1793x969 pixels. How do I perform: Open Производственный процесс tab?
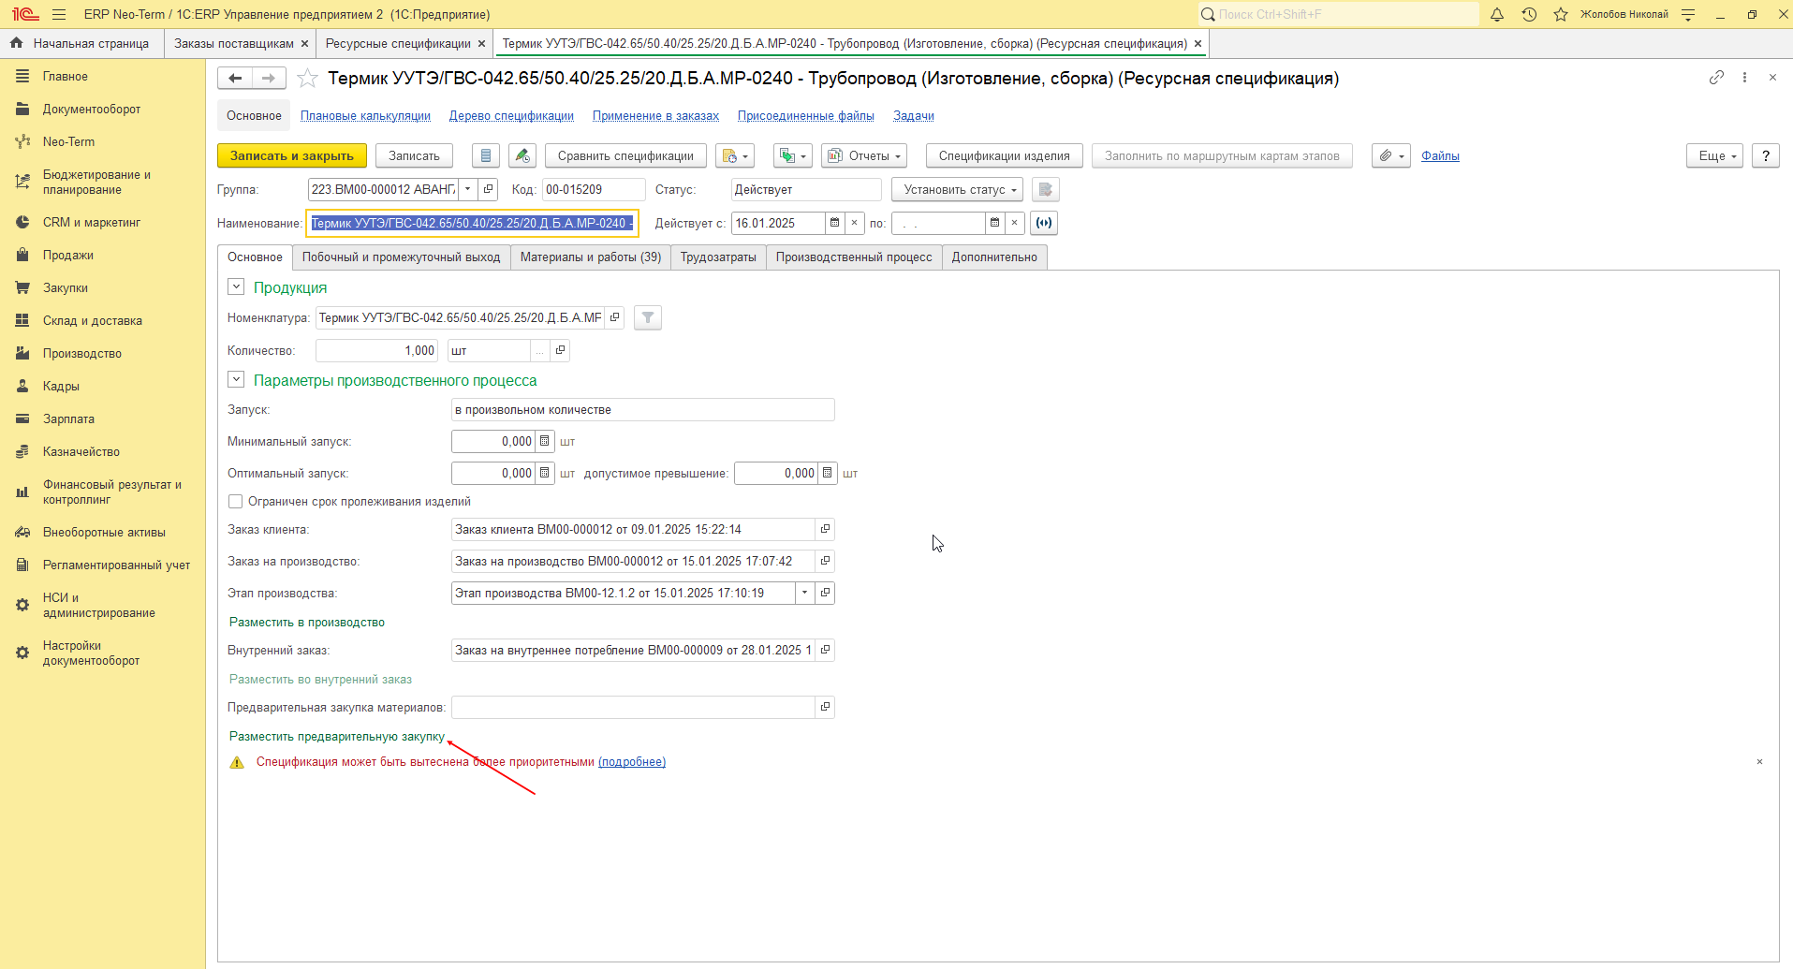click(854, 257)
